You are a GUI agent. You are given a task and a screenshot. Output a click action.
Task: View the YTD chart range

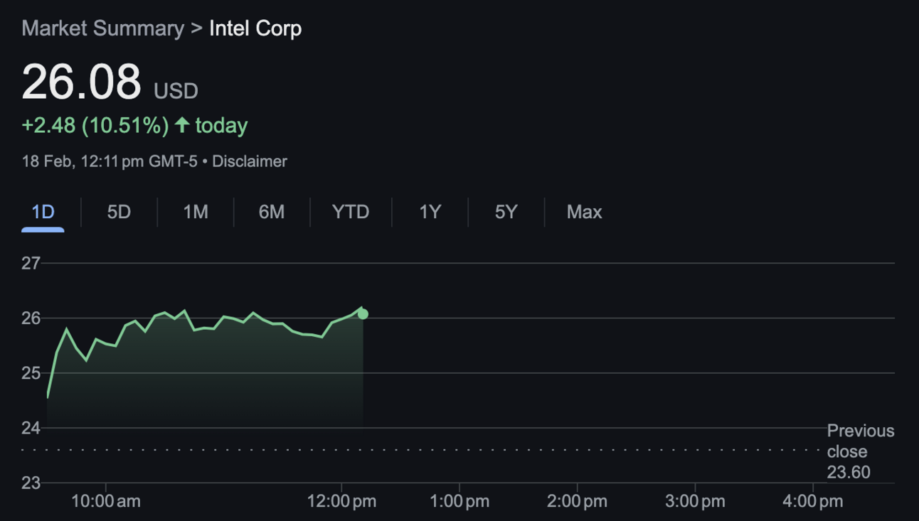coord(351,212)
